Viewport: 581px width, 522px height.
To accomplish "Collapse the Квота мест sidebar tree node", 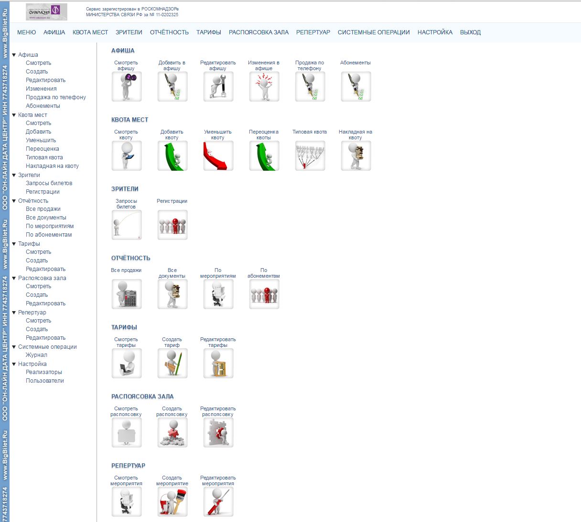I will click(14, 115).
